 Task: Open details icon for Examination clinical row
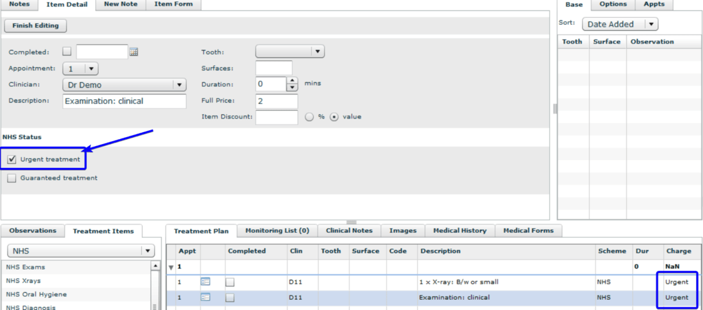click(x=205, y=297)
